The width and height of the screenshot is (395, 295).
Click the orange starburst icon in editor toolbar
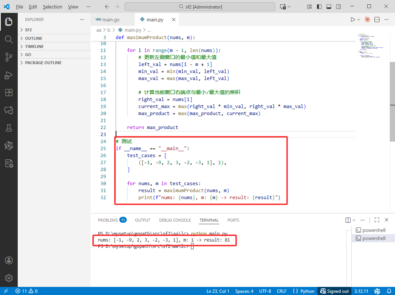pyautogui.click(x=367, y=20)
